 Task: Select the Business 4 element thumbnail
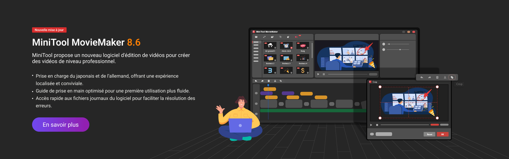(303, 58)
